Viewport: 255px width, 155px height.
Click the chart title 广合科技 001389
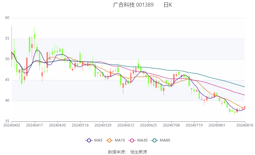pos(133,5)
